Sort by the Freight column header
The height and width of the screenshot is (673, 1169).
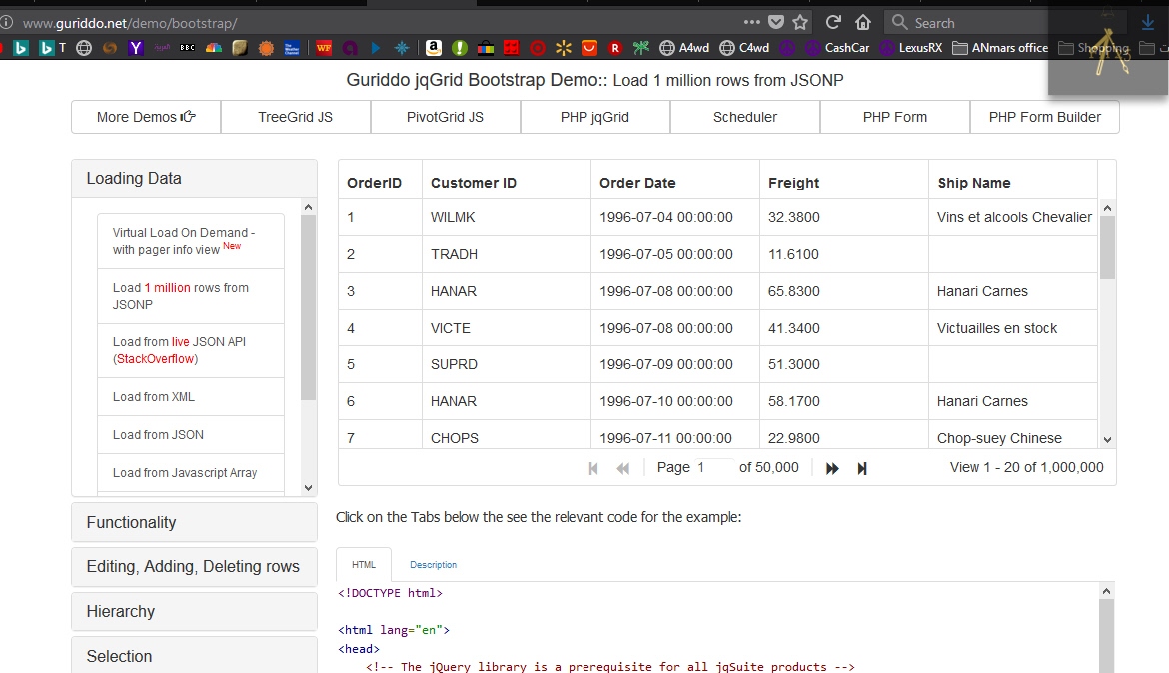(793, 183)
